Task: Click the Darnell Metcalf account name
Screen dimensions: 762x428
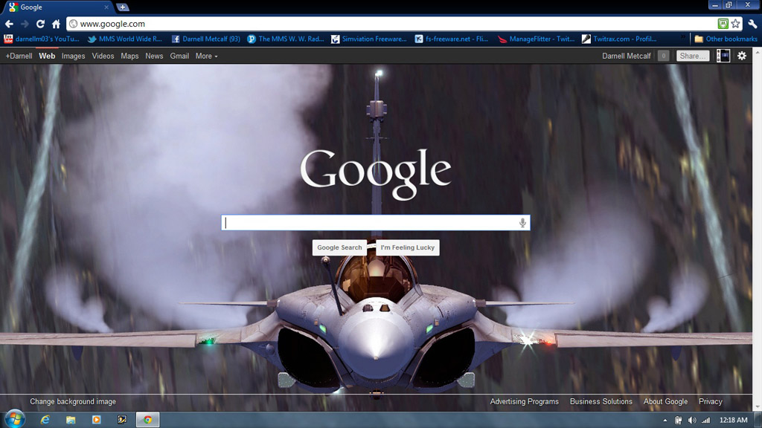Action: coord(627,56)
